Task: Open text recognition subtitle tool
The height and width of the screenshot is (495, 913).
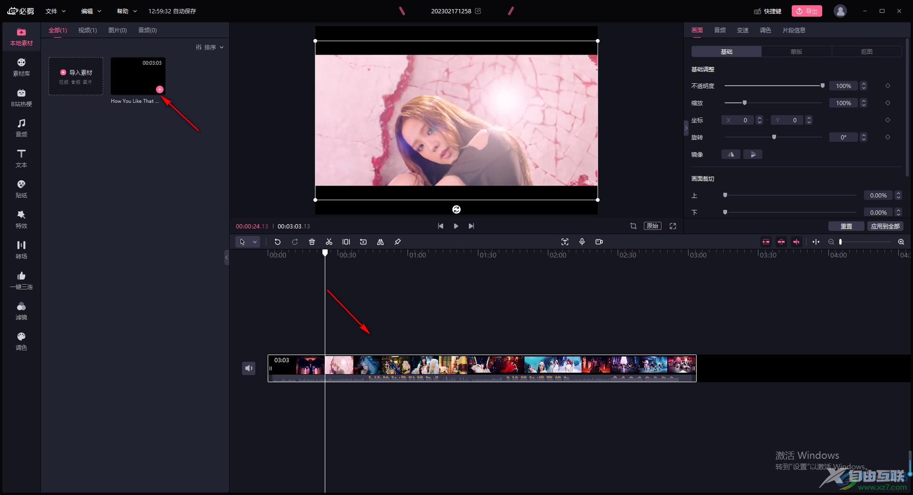Action: tap(565, 242)
